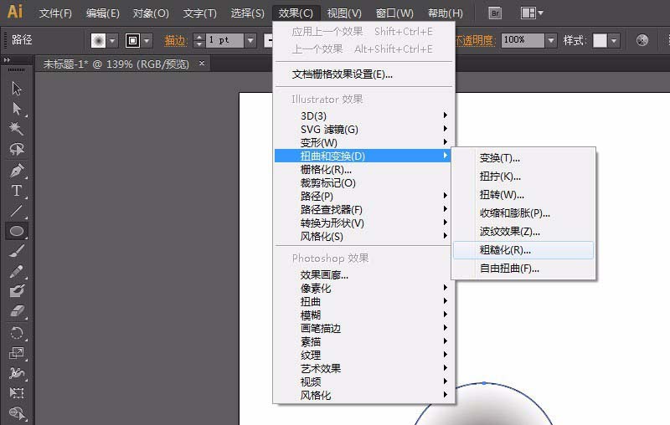Choose 扭拧(K)... from the submenu
The height and width of the screenshot is (425, 670).
[523, 177]
